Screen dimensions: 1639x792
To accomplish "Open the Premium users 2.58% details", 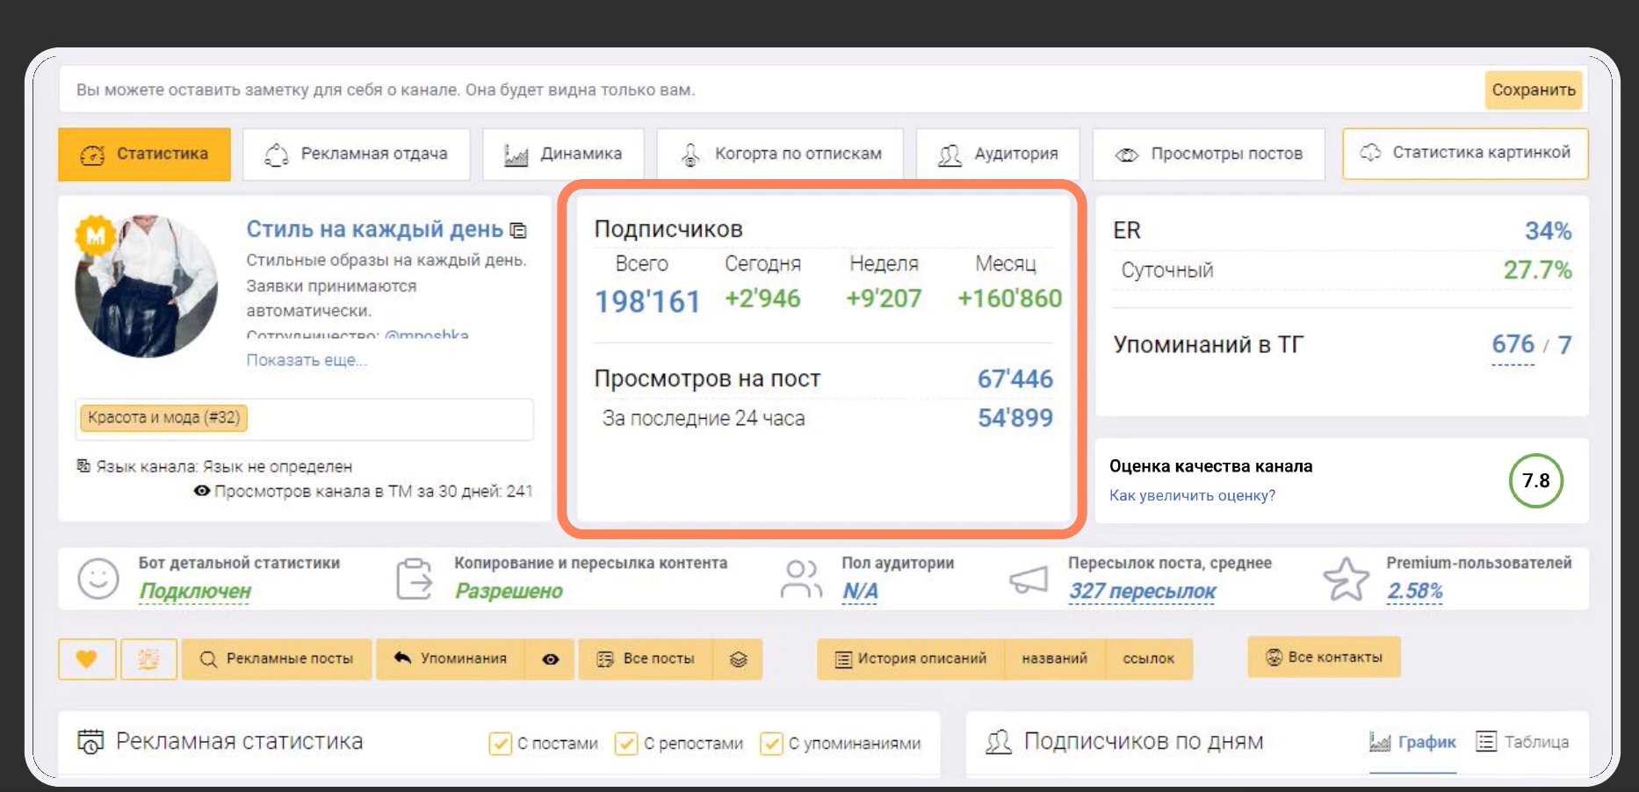I will (x=1414, y=592).
